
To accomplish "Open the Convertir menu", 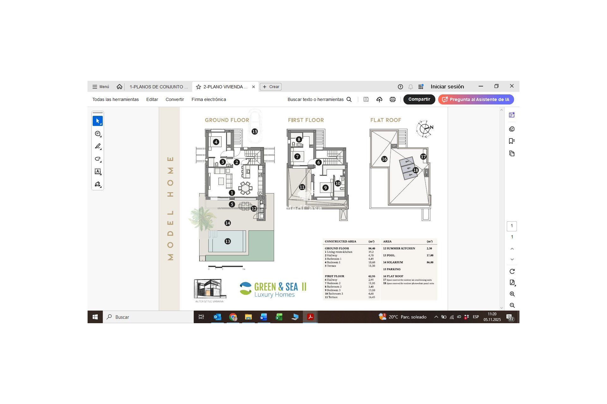I will coord(175,99).
